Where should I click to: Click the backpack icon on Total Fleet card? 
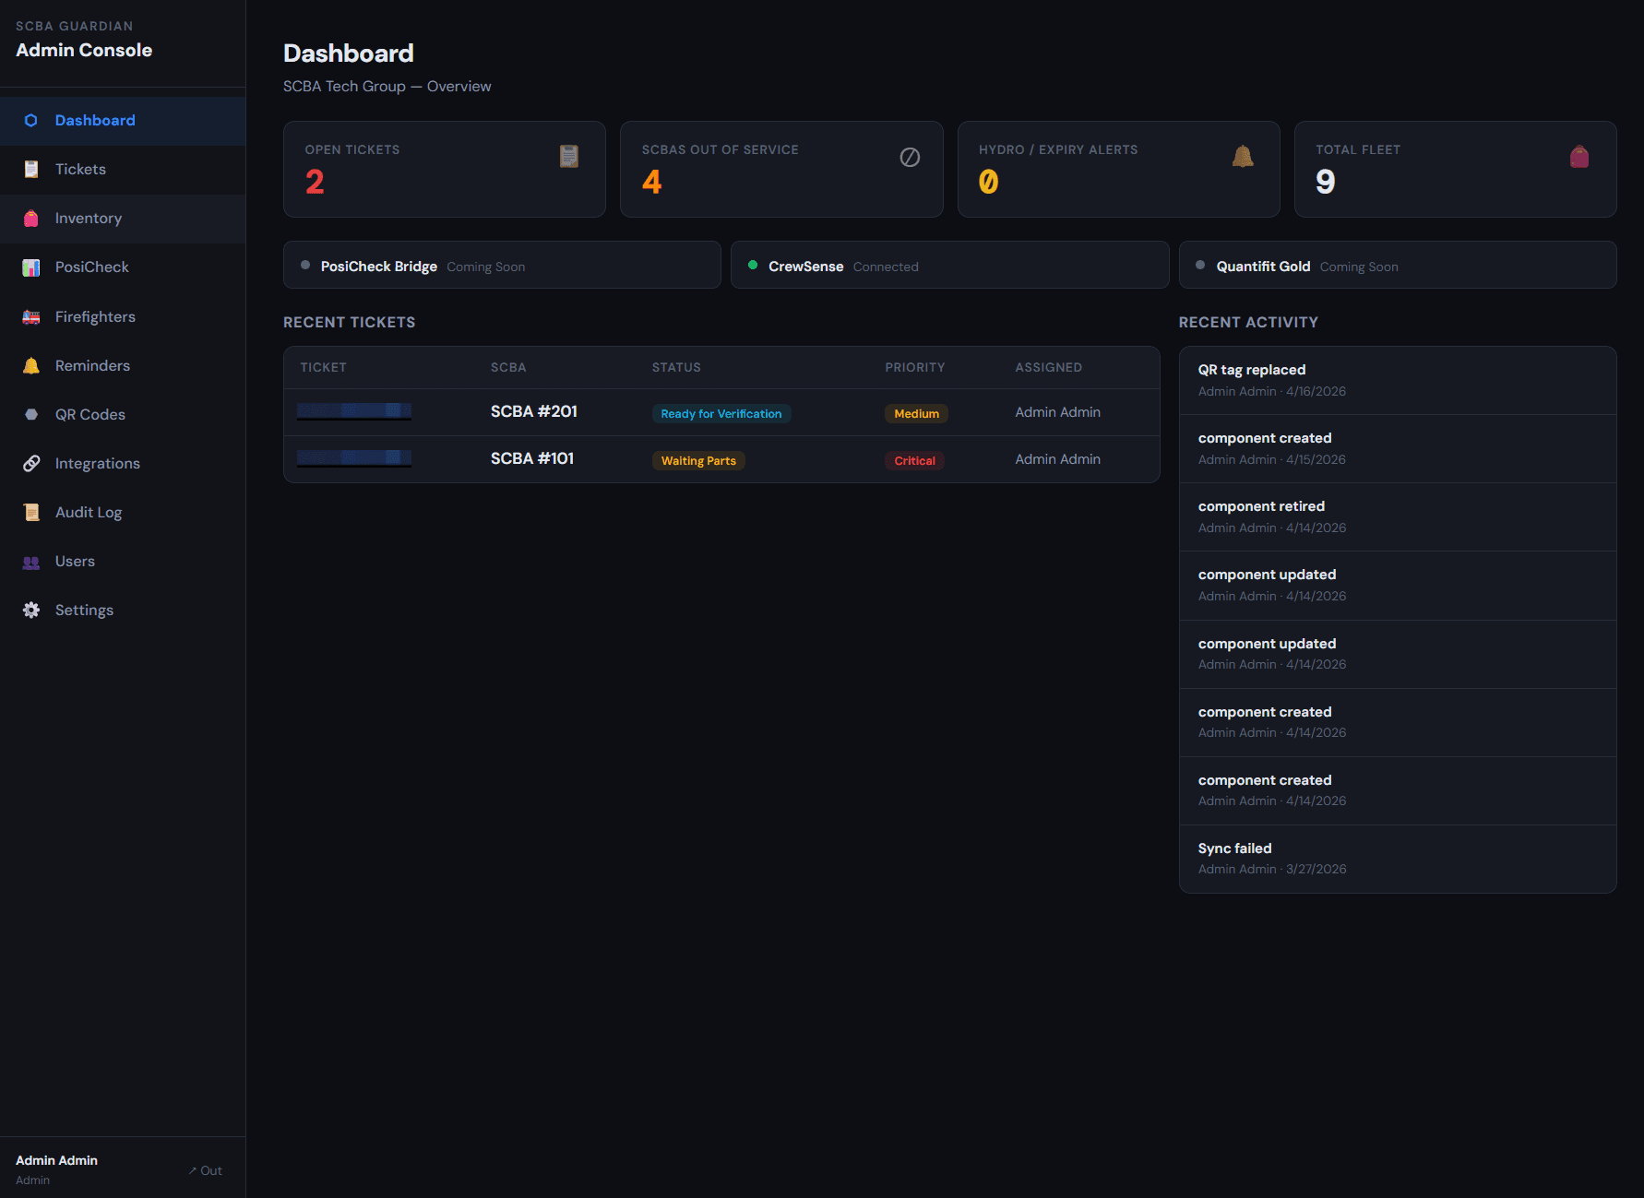pyautogui.click(x=1579, y=157)
